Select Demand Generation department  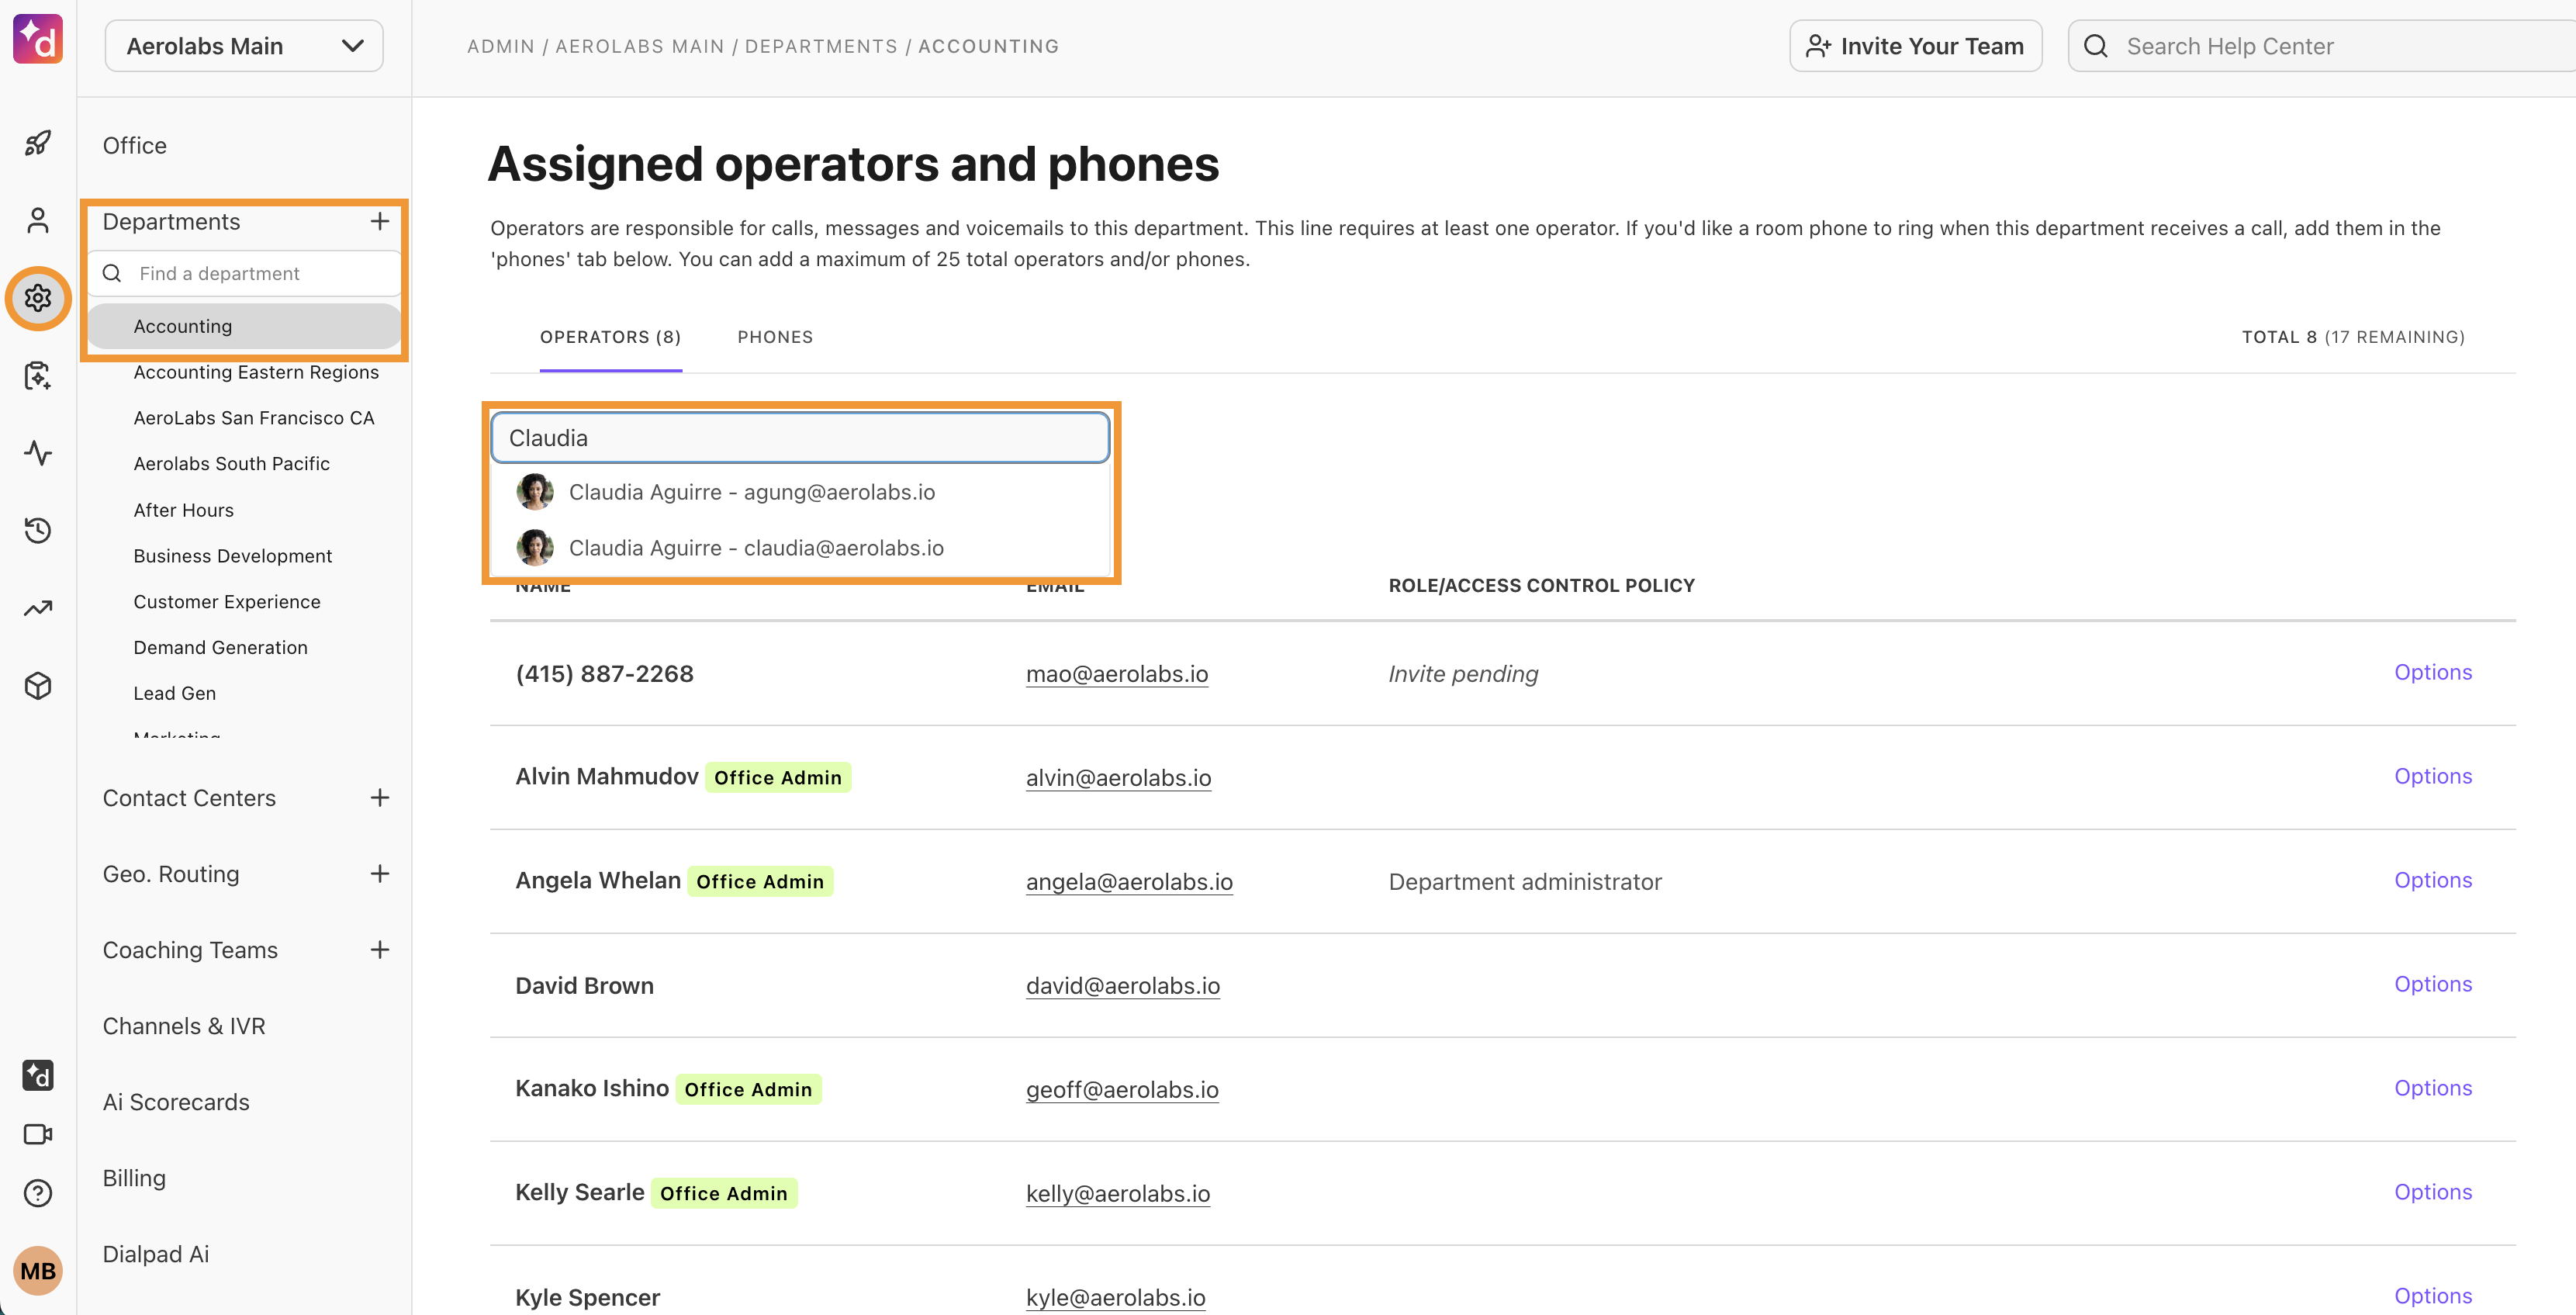pyautogui.click(x=220, y=648)
